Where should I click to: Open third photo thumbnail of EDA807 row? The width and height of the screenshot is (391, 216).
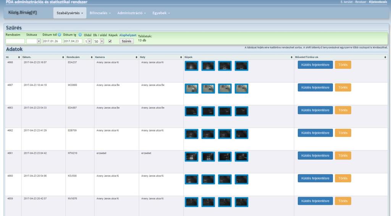[225, 111]
